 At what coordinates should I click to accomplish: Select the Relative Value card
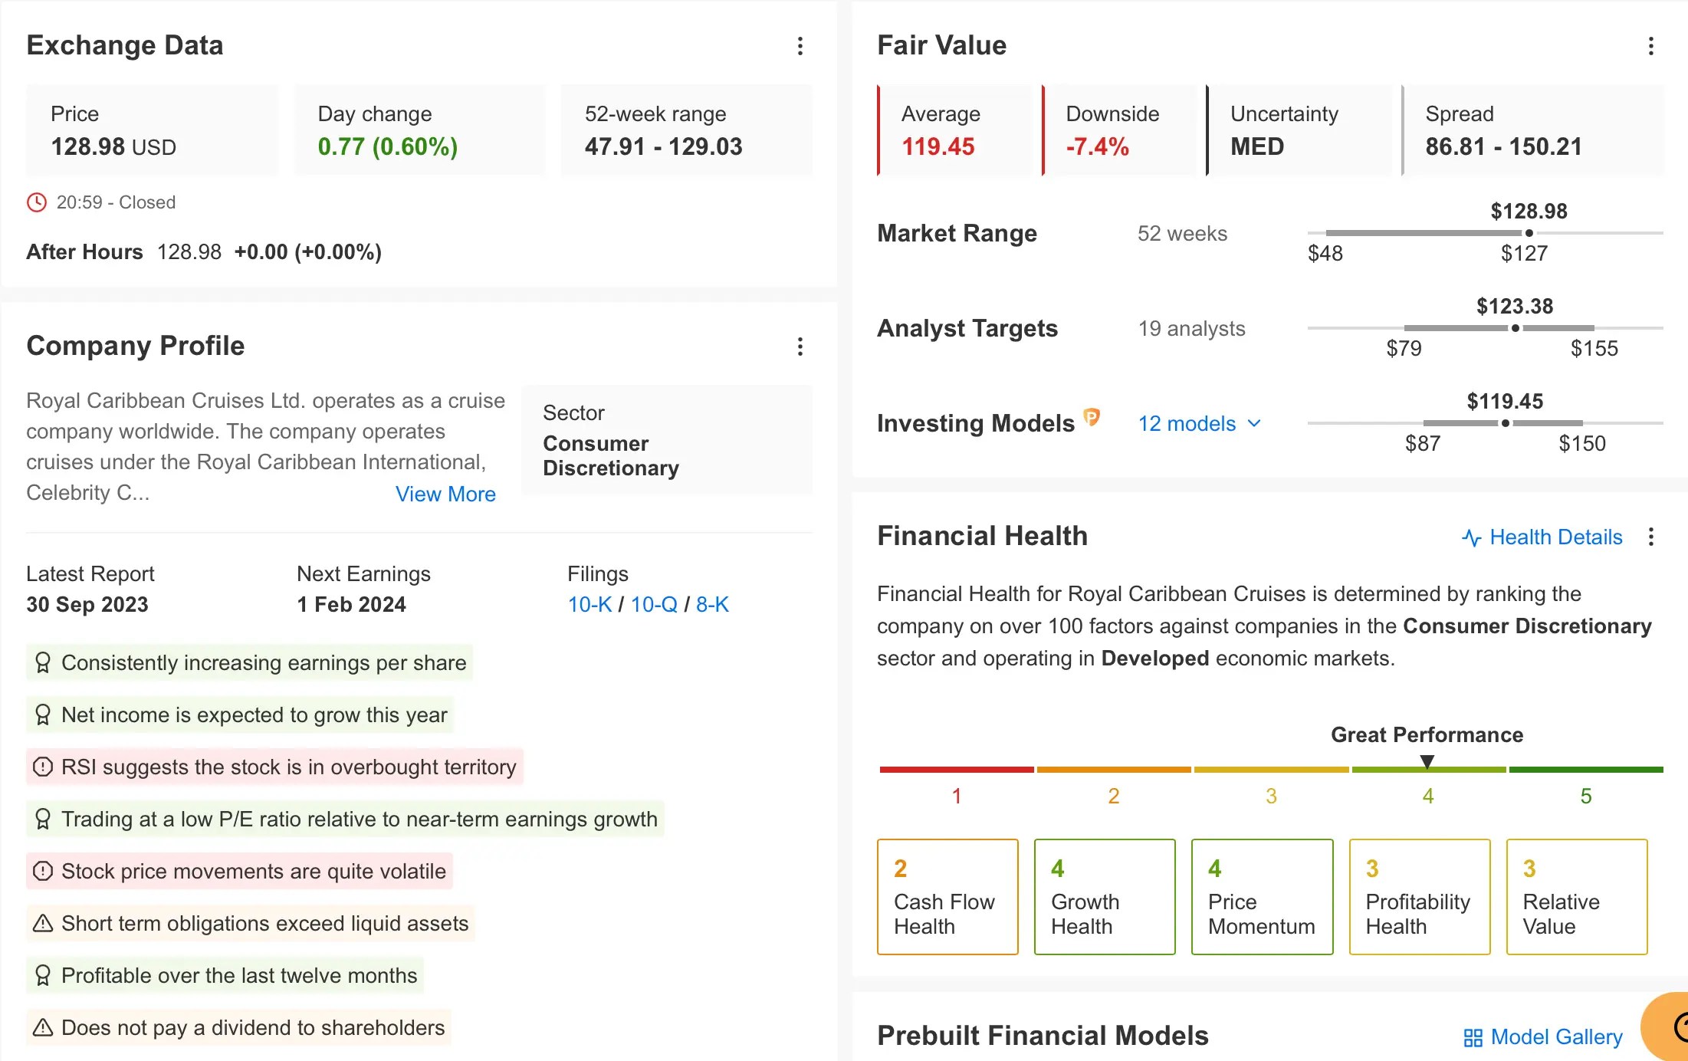pos(1577,897)
